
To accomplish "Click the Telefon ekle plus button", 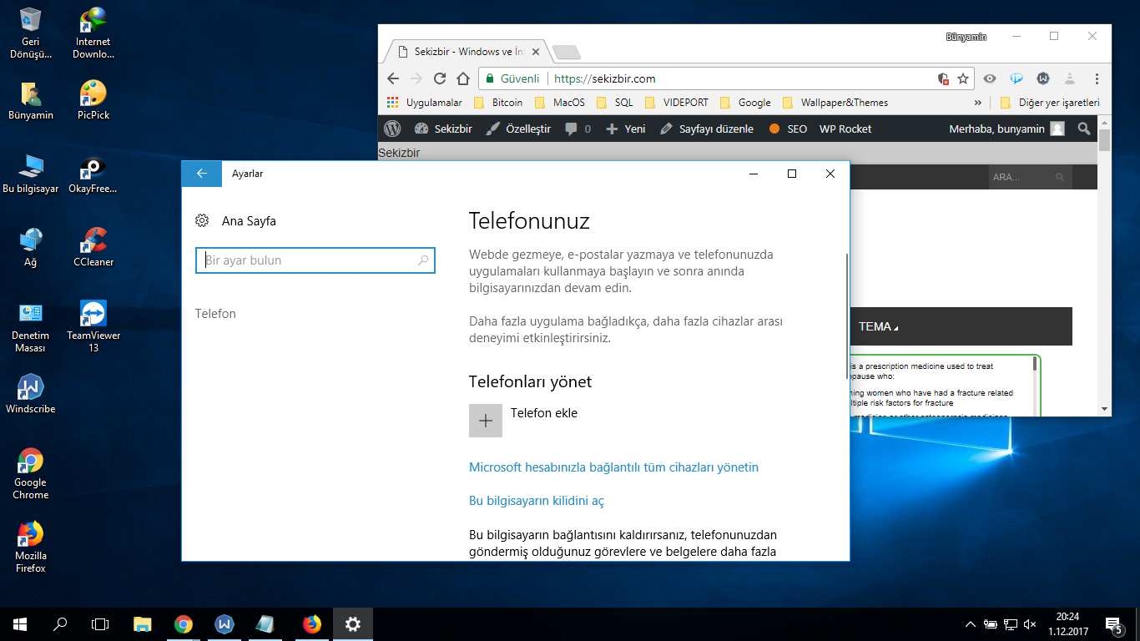I will click(x=486, y=421).
